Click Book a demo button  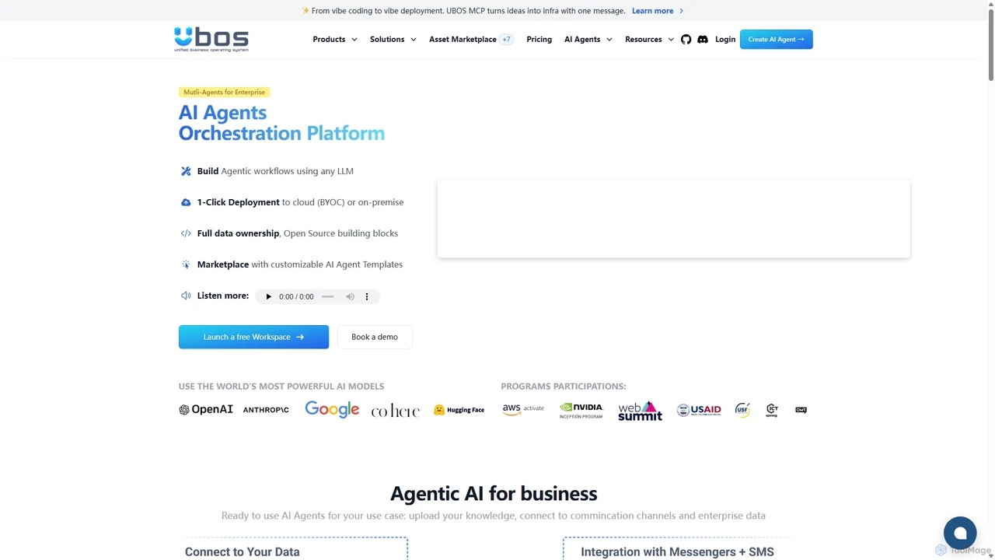[x=375, y=337]
